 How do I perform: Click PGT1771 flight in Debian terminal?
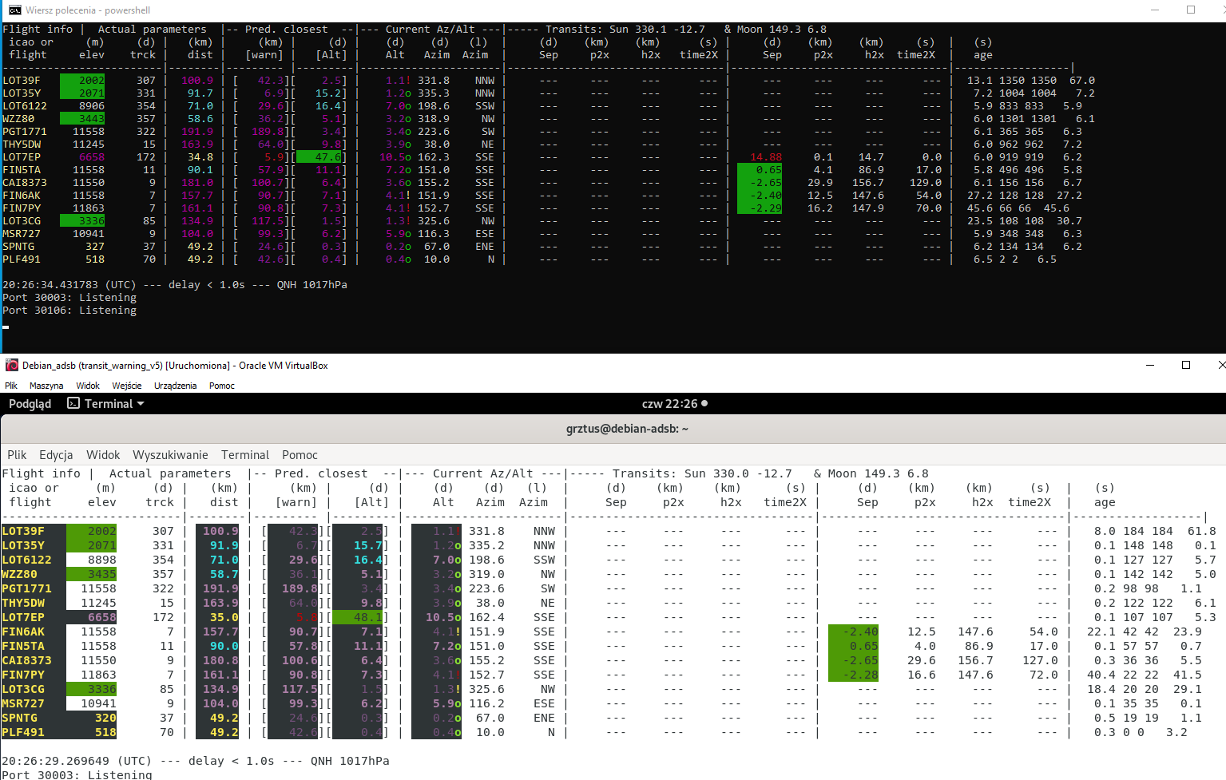[x=26, y=588]
